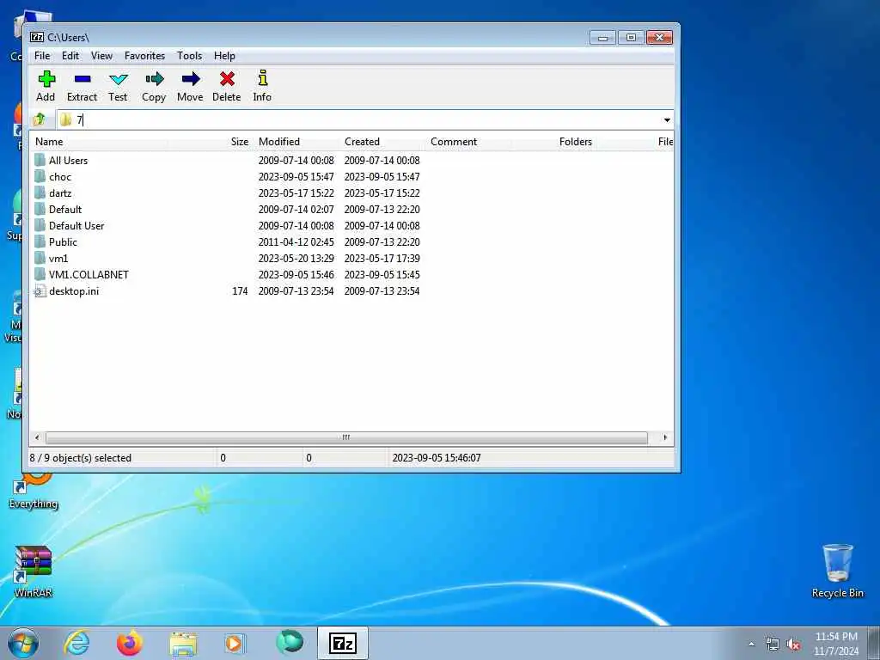880x660 pixels.
Task: Click the horizontal scrollbar thumb
Action: point(346,437)
